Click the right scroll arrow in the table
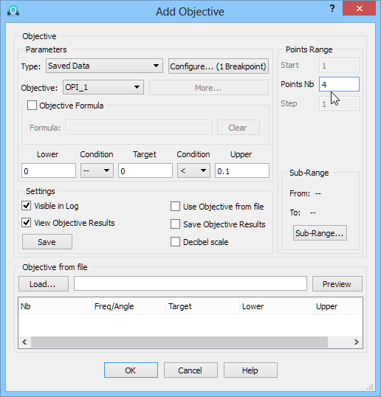 point(357,342)
